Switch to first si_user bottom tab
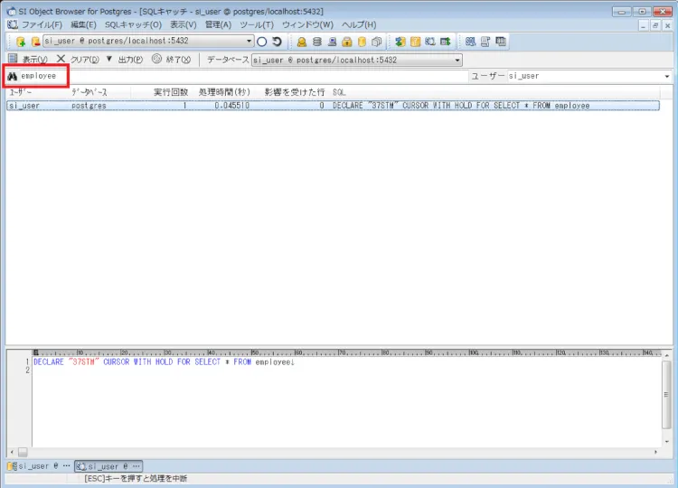 tap(39, 466)
